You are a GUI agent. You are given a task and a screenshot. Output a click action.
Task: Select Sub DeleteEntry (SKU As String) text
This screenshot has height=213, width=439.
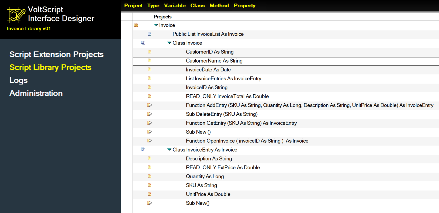tap(222, 114)
